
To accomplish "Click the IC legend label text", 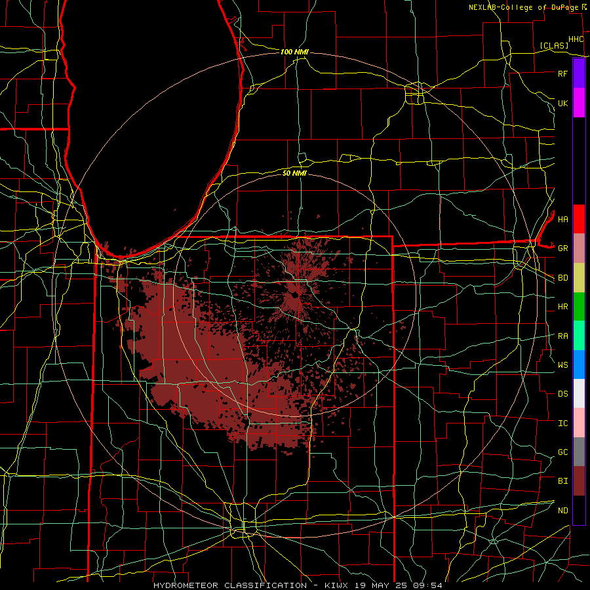I will (x=562, y=423).
